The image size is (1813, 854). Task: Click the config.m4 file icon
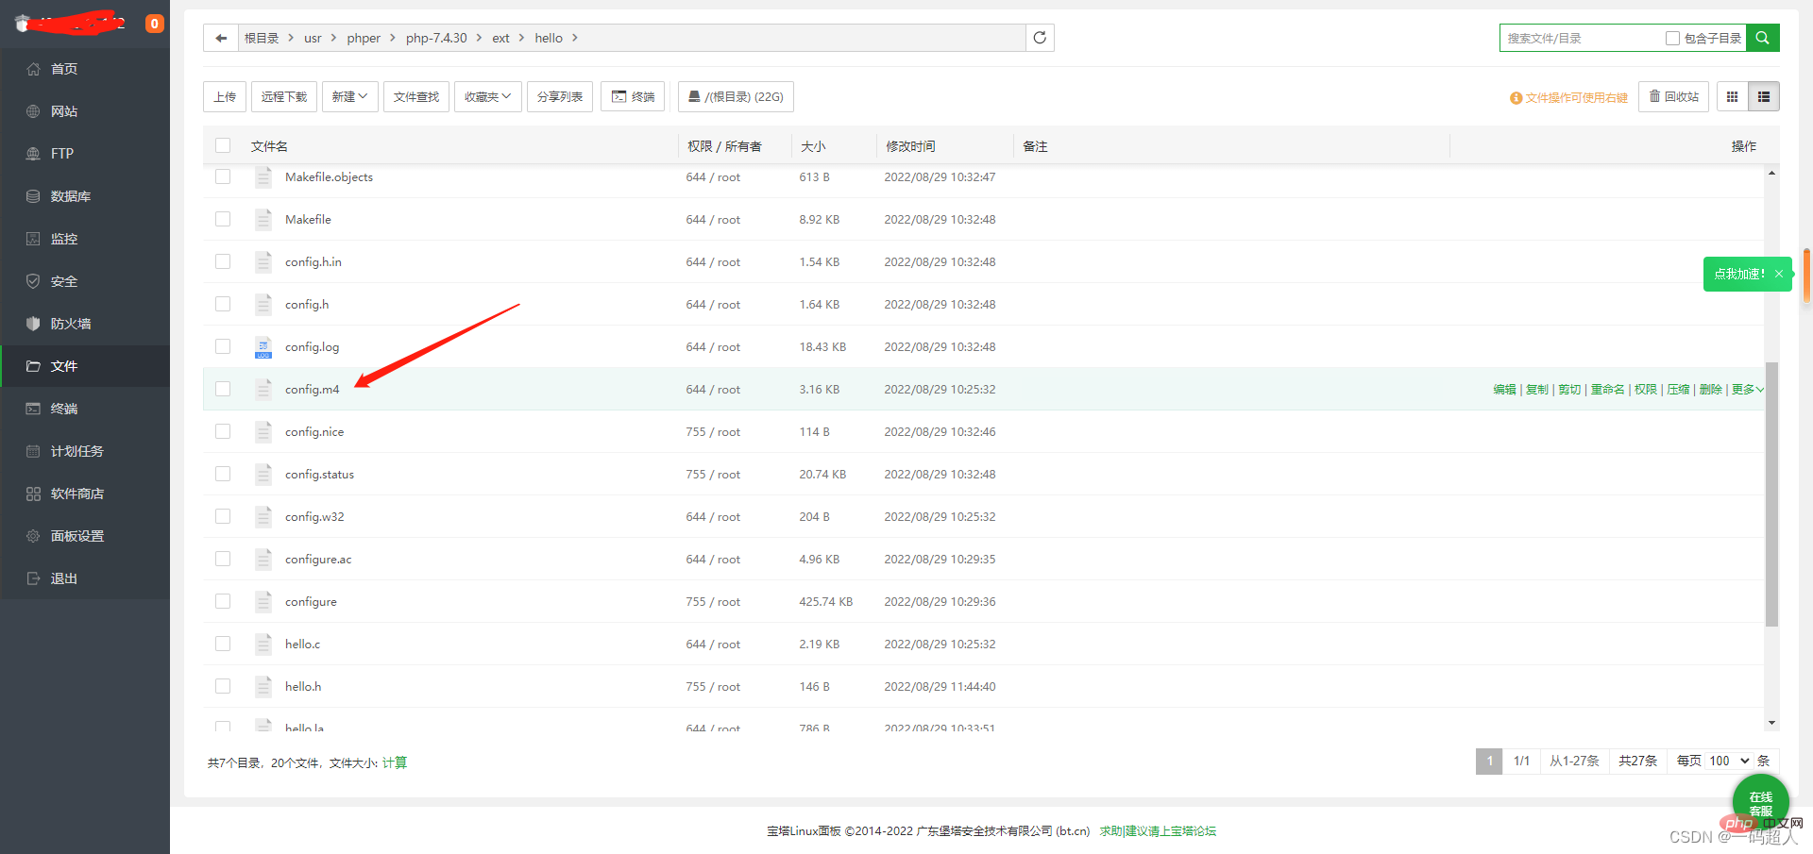(263, 390)
